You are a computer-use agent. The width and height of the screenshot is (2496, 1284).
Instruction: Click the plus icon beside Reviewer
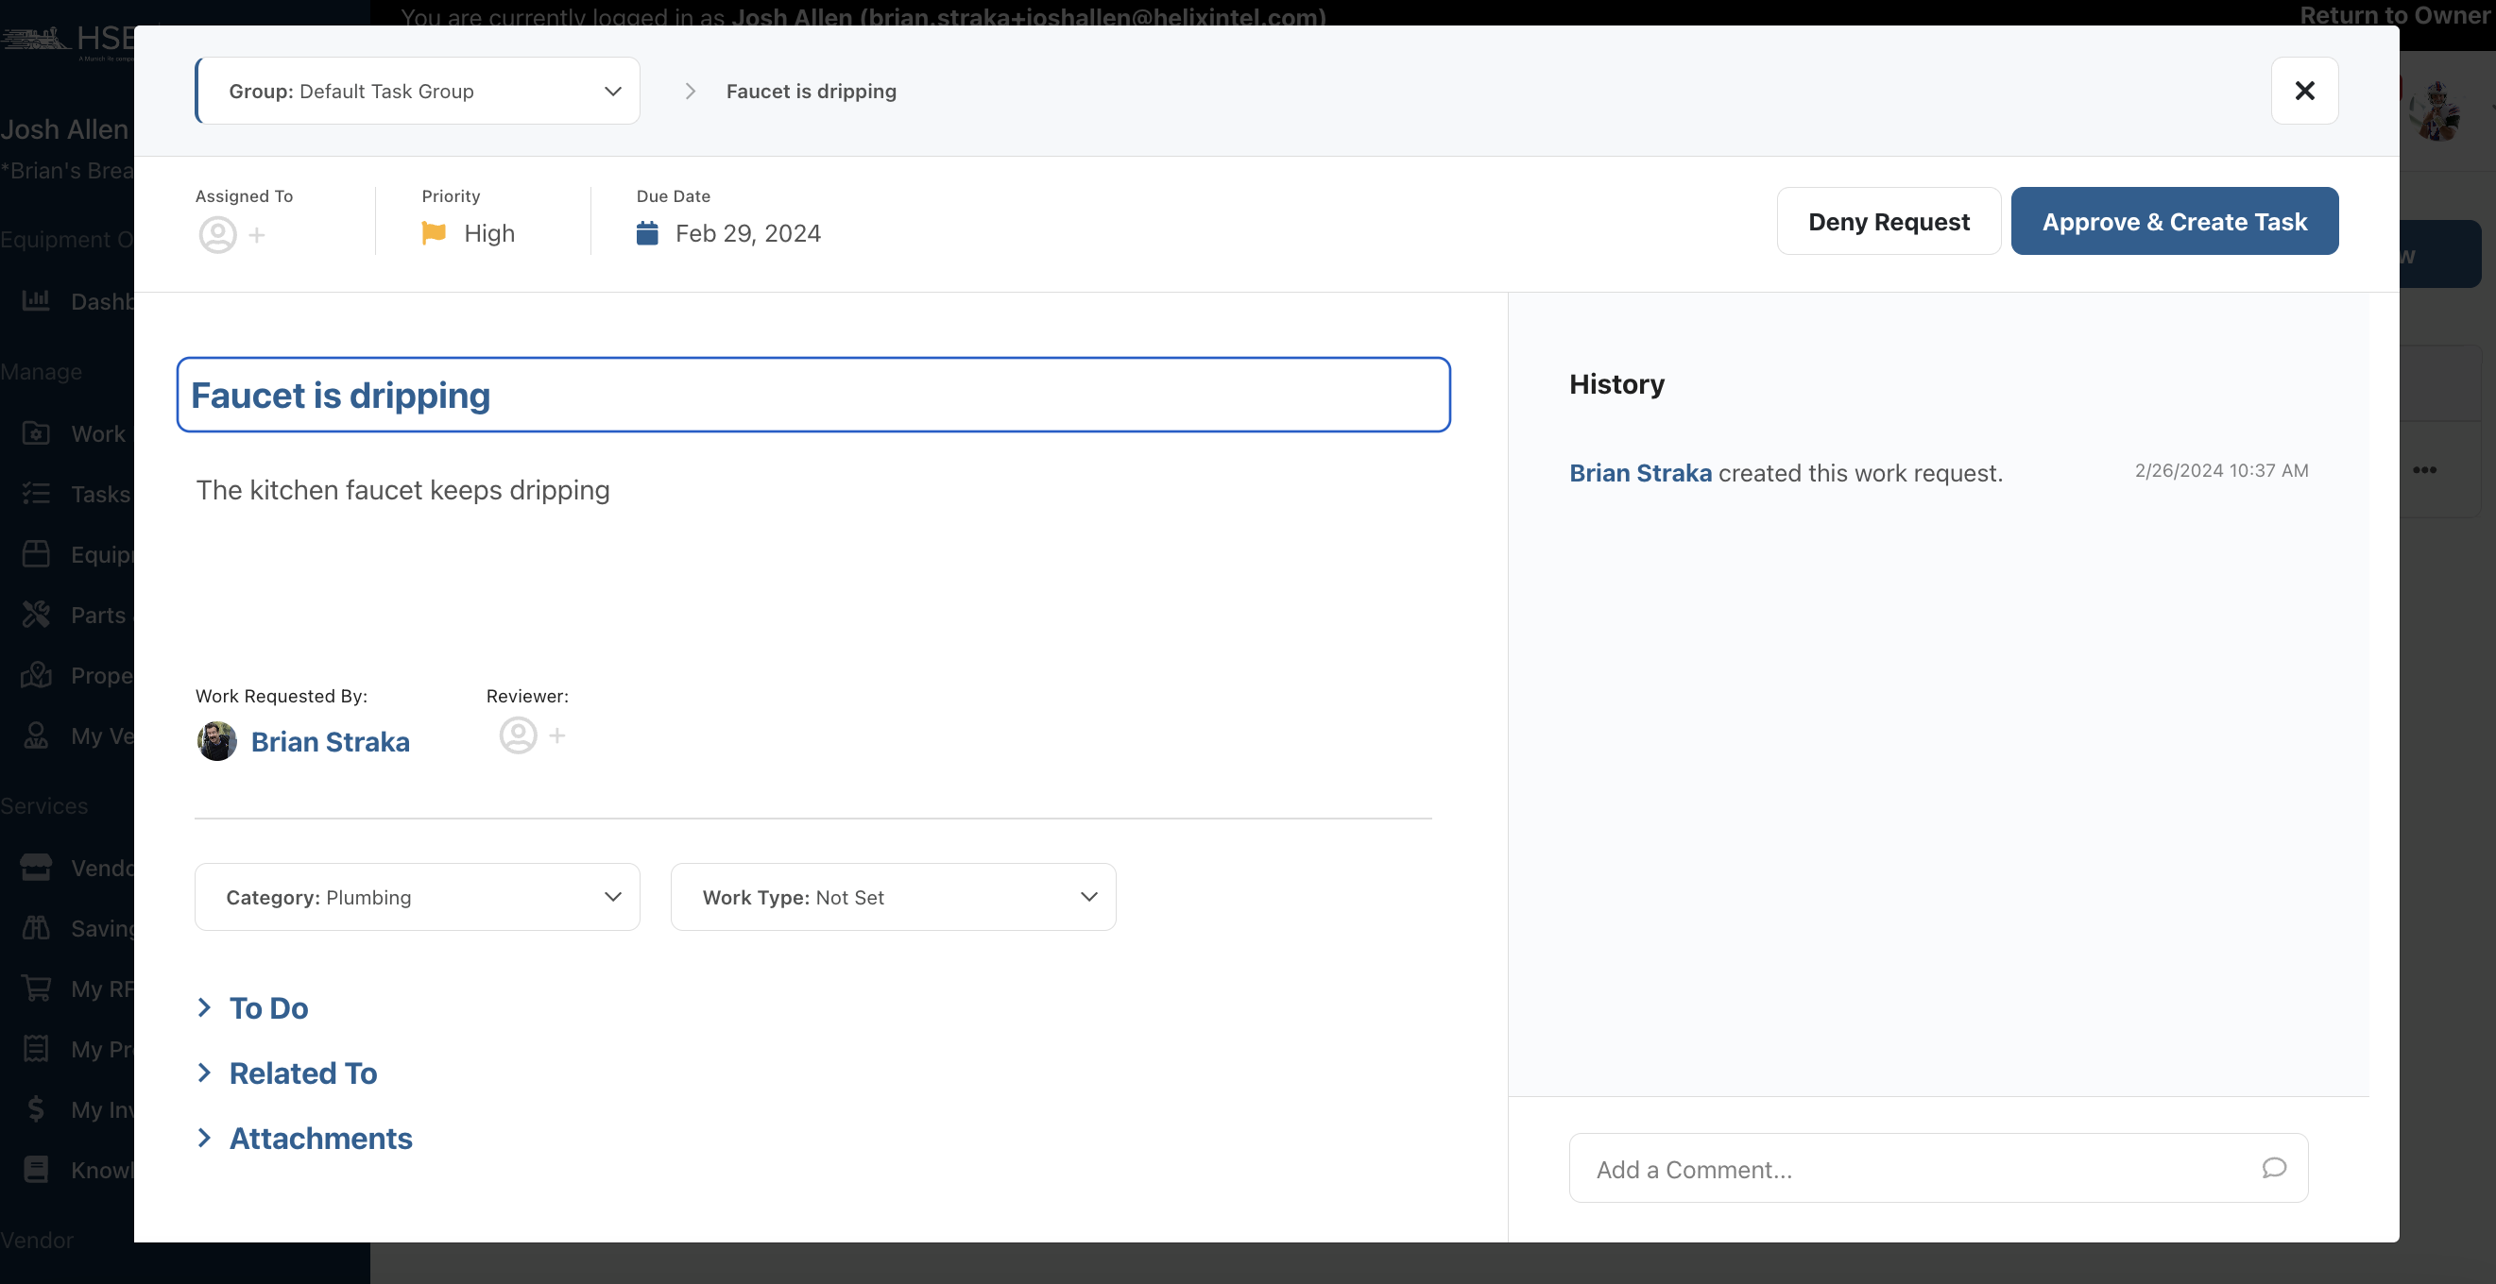557,735
